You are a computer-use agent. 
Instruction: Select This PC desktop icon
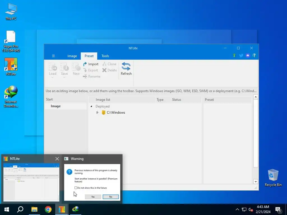point(11,11)
